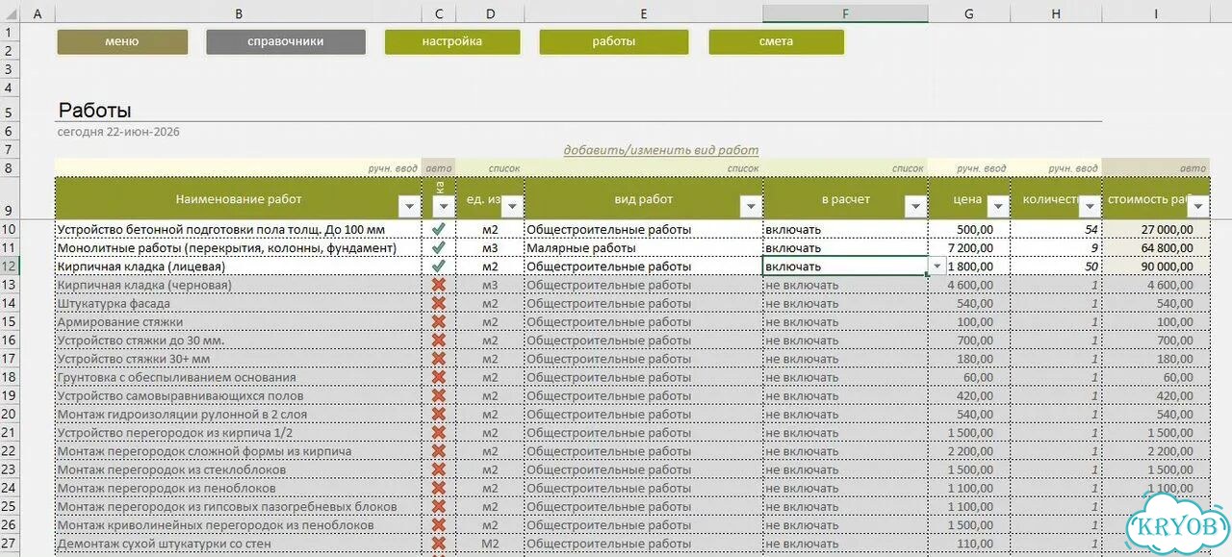Select unit cell 'м3' in row 11
This screenshot has height=557, width=1232.
[x=490, y=248]
